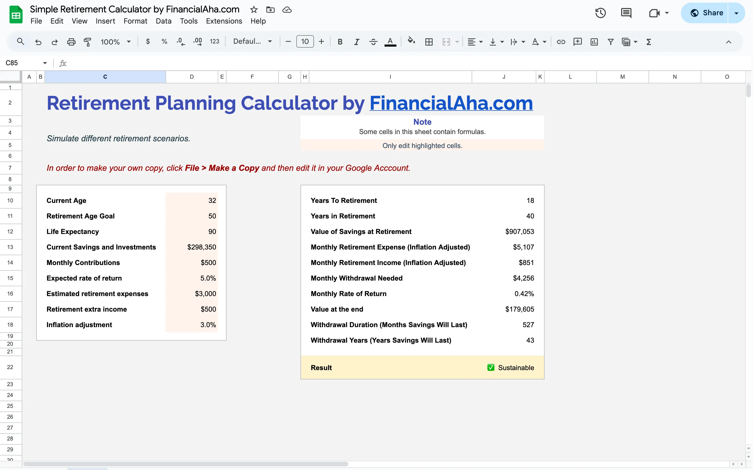This screenshot has width=753, height=470.
Task: Click the horizontal scrollbar
Action: [186, 464]
